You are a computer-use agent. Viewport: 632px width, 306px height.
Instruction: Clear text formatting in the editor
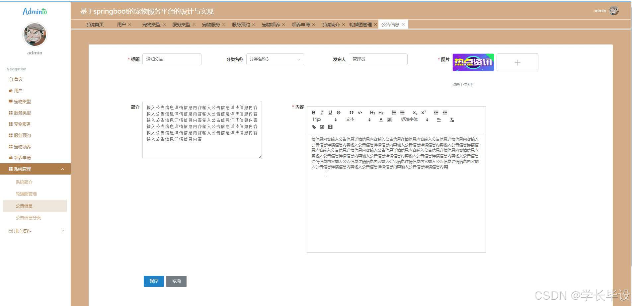tap(452, 120)
